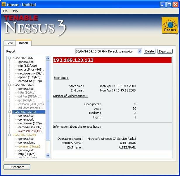This screenshot has width=180, height=176.
Task: Select callbook (2000/tcp) entry
Action: [x=31, y=104]
